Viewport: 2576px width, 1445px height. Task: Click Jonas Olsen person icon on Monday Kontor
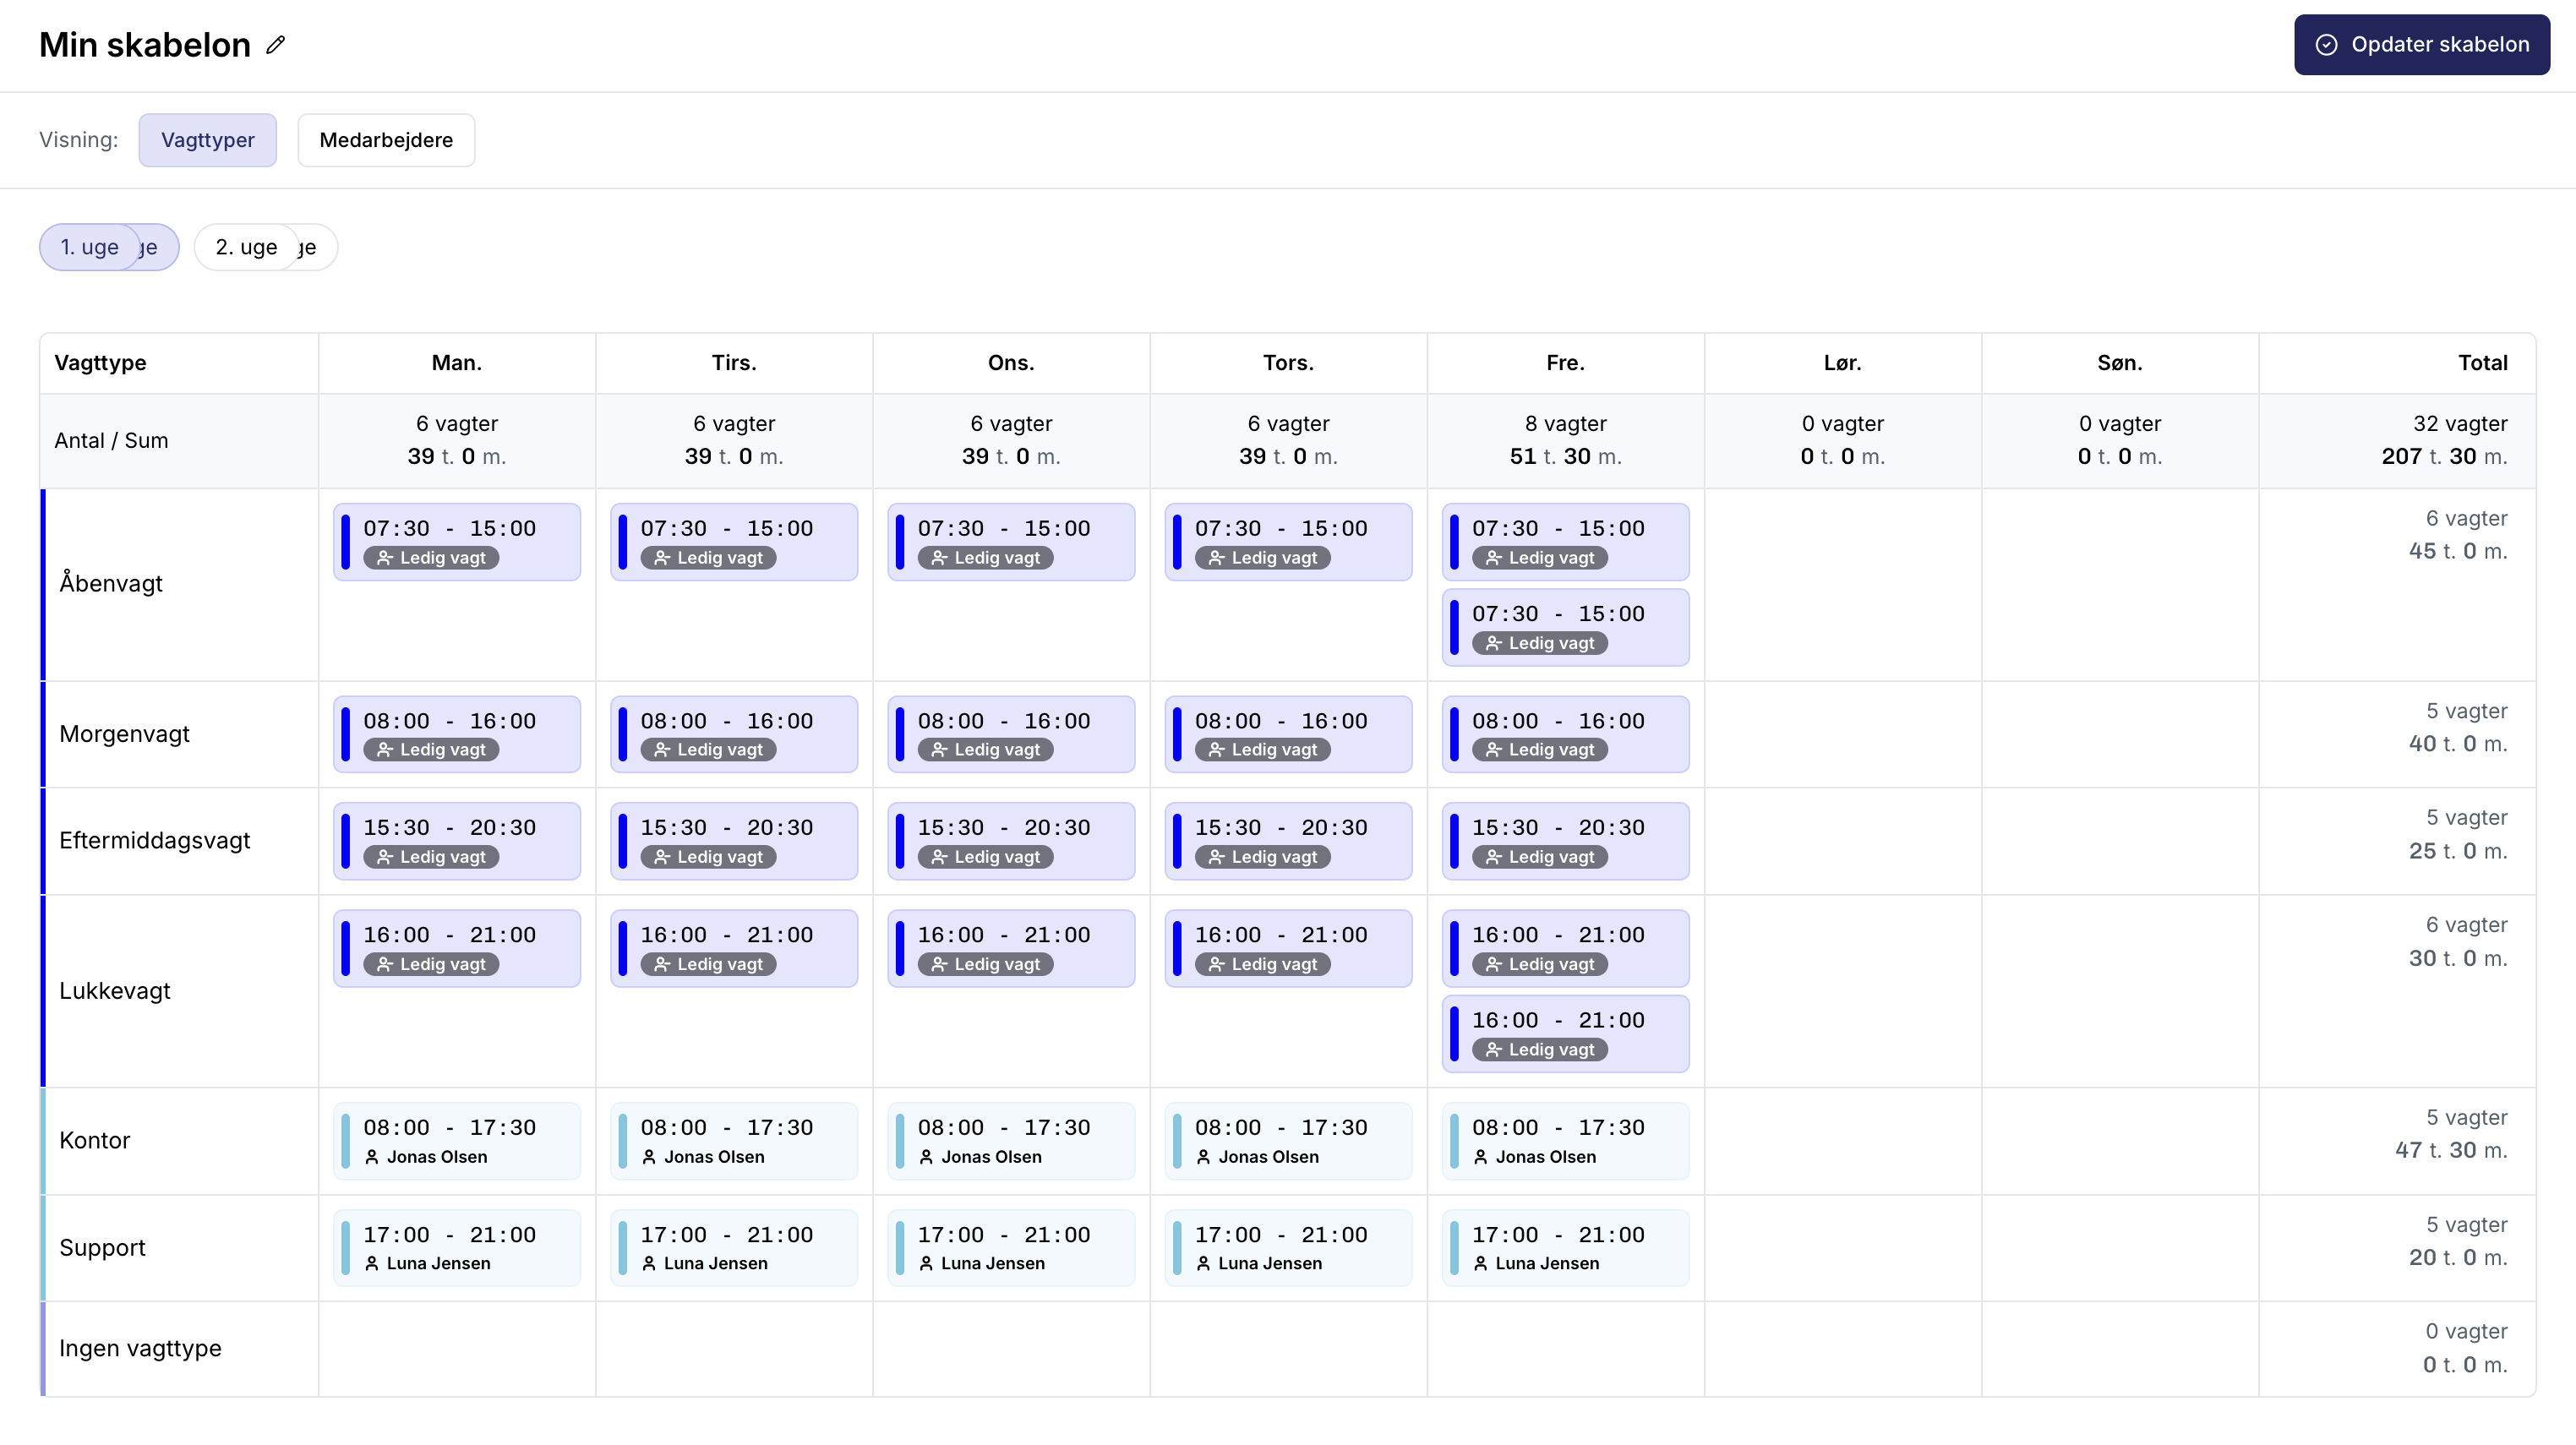pos(371,1157)
